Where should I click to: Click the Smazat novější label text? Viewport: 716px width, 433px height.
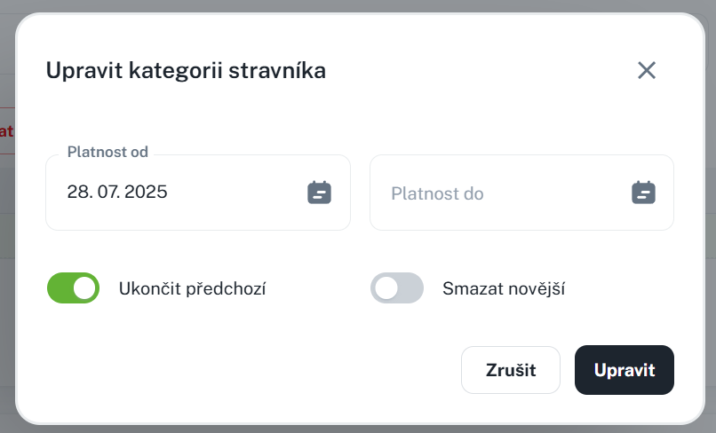[x=504, y=288]
